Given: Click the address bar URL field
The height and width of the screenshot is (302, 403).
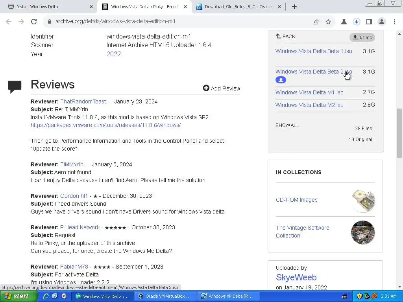Looking at the screenshot, I should [177, 22].
